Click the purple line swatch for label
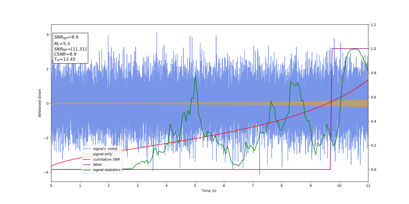The width and height of the screenshot is (409, 204). (x=87, y=164)
